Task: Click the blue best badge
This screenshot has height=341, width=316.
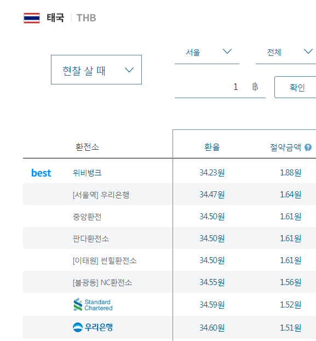Action: click(x=41, y=173)
